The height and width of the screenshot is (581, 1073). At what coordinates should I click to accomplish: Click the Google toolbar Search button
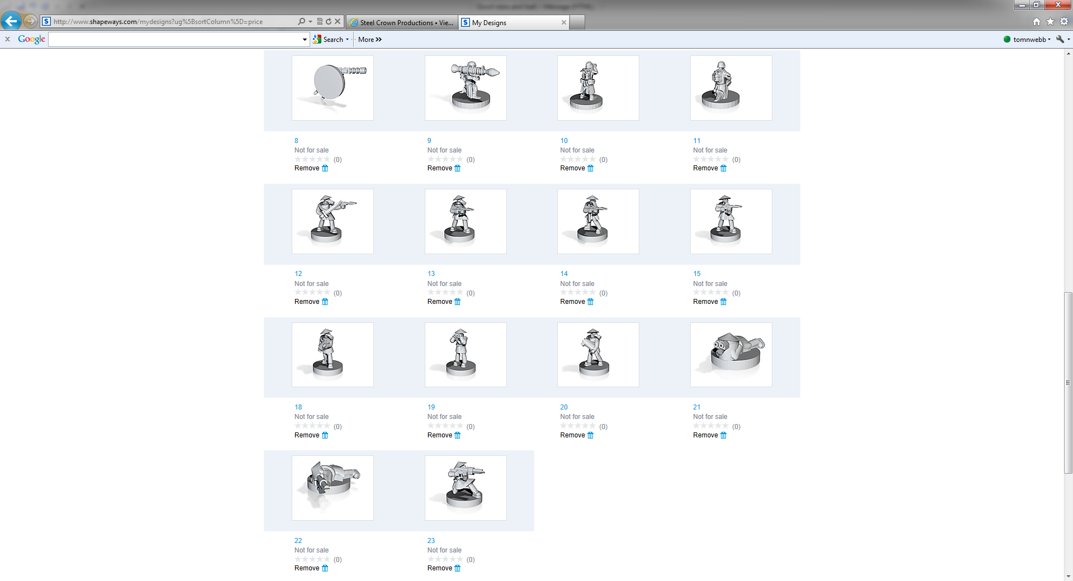point(330,40)
